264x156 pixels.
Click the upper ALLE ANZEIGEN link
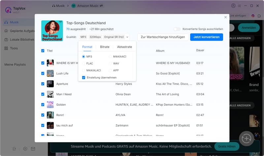(240, 38)
